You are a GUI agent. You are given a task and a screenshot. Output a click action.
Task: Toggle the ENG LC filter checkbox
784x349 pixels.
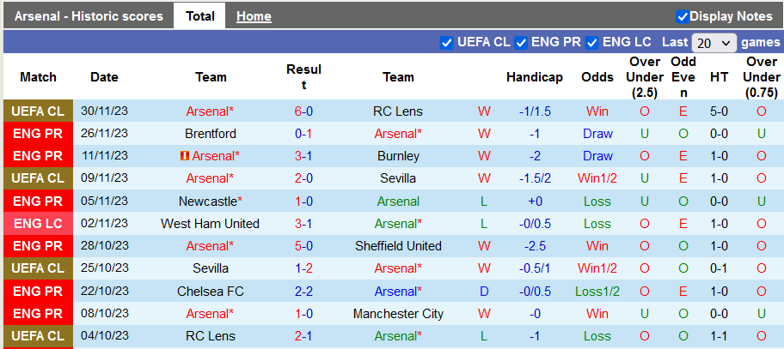pyautogui.click(x=592, y=42)
